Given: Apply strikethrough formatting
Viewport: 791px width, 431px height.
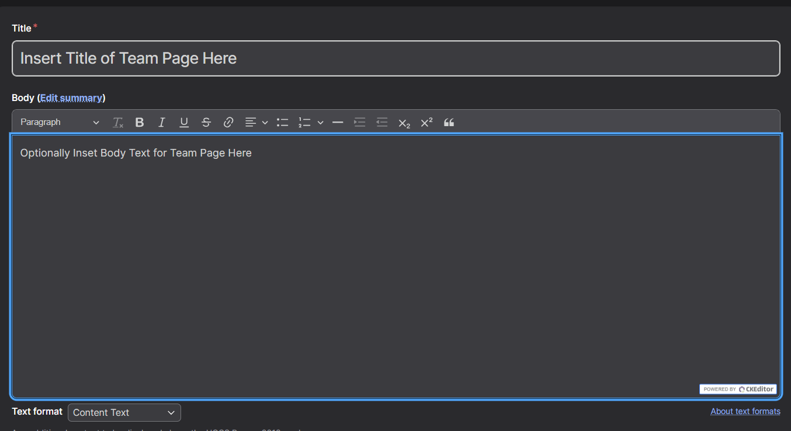Looking at the screenshot, I should coord(206,123).
